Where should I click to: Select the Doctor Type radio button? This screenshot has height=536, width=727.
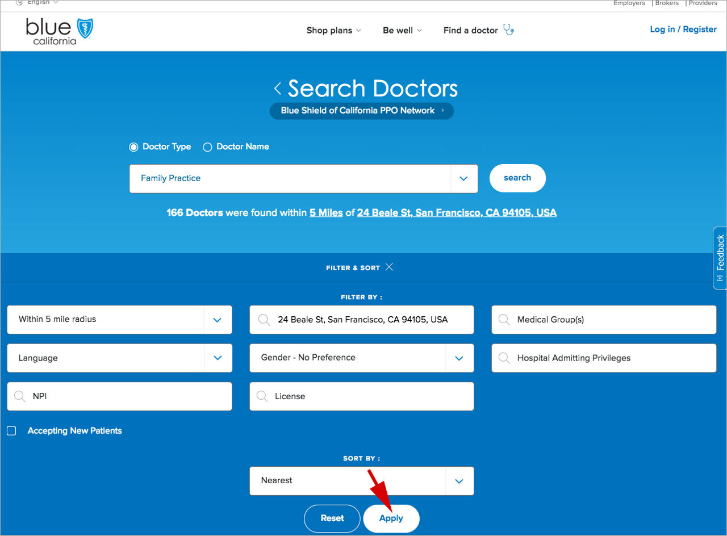point(133,146)
